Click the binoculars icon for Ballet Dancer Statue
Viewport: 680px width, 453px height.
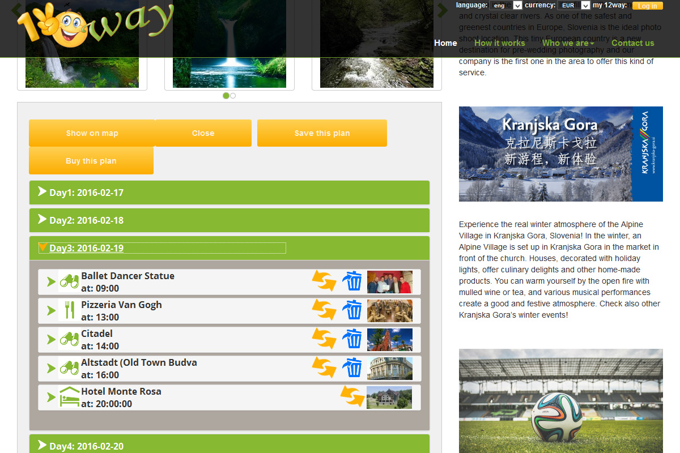(x=69, y=281)
